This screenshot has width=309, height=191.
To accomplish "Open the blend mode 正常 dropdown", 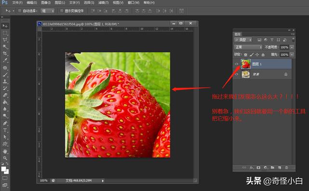I will pyautogui.click(x=248, y=47).
